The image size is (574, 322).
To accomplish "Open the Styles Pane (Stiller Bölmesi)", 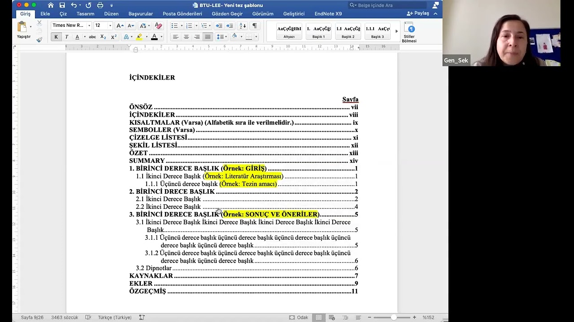I will click(x=409, y=33).
